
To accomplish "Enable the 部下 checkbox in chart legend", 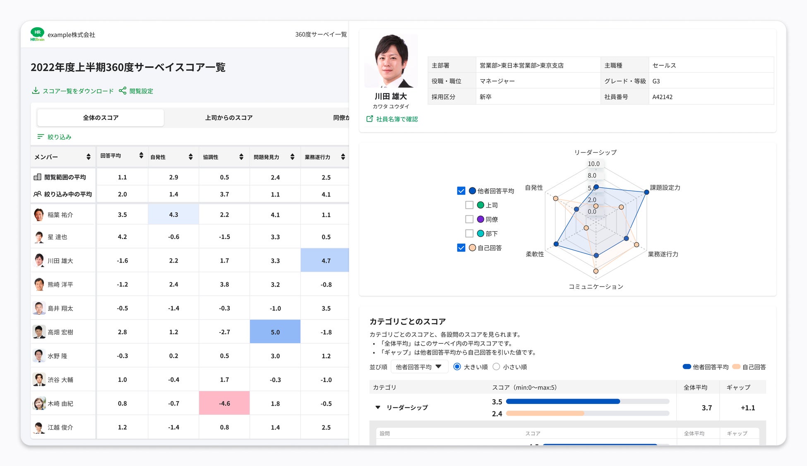I will pos(469,233).
